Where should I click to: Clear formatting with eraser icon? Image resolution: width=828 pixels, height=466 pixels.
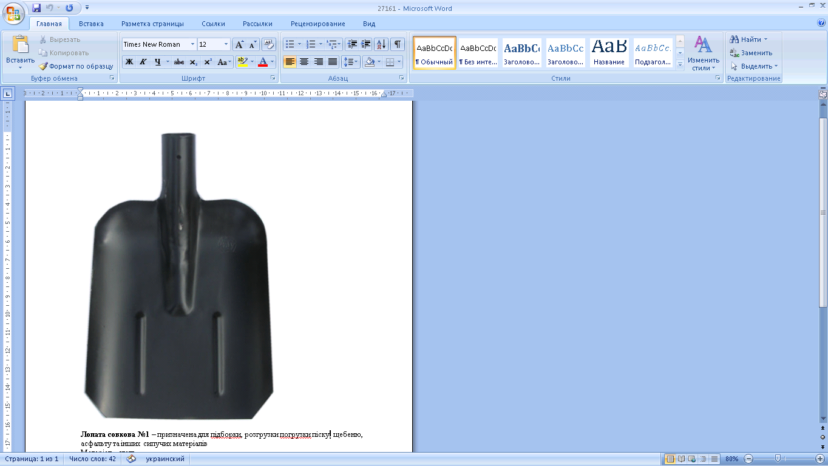pos(270,44)
